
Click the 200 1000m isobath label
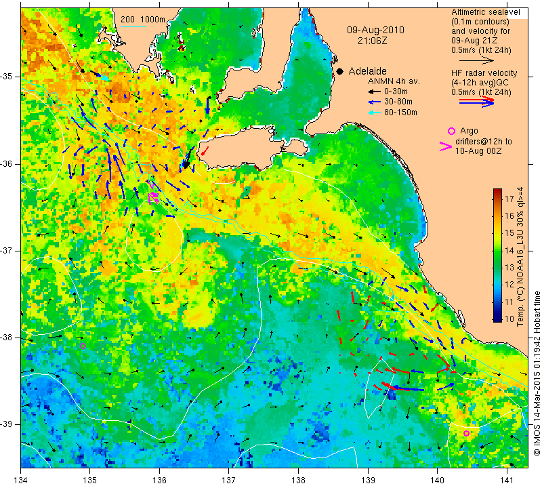pyautogui.click(x=143, y=20)
